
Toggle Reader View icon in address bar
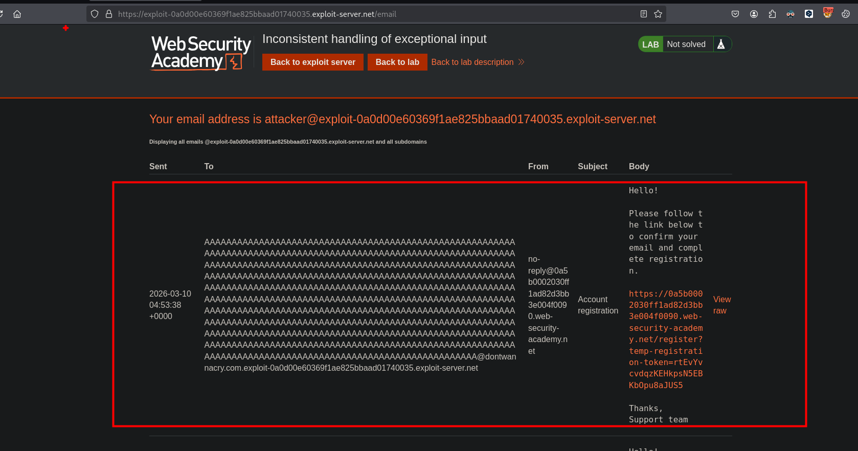coord(644,14)
